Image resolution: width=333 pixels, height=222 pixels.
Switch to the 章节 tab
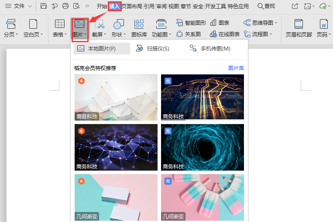tap(186, 7)
